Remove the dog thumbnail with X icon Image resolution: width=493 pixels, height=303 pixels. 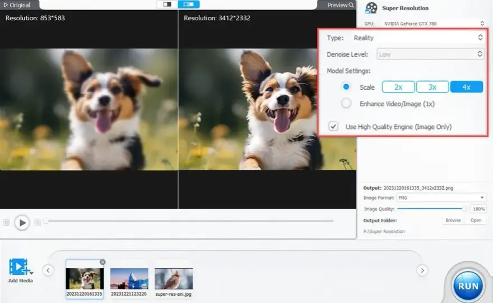tap(103, 262)
